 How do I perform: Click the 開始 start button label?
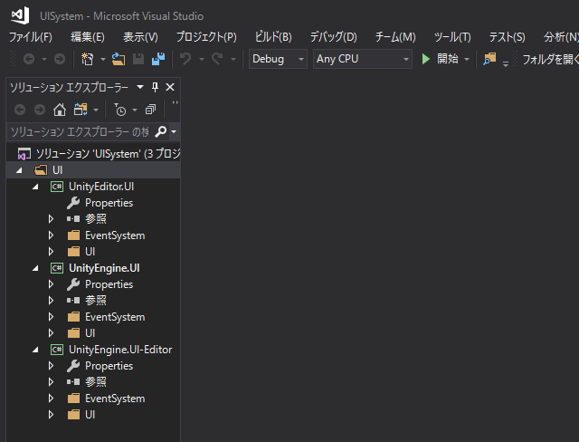pos(448,59)
